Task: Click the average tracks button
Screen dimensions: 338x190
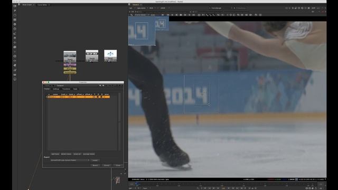Action: pyautogui.click(x=89, y=154)
